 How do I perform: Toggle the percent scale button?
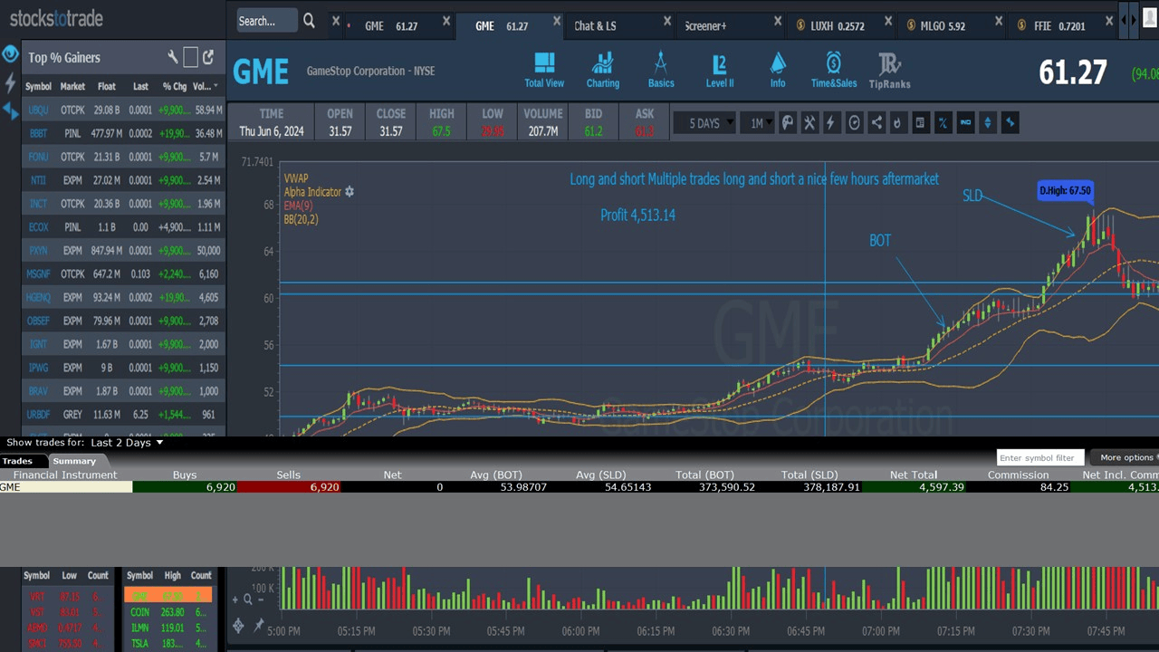(x=943, y=123)
